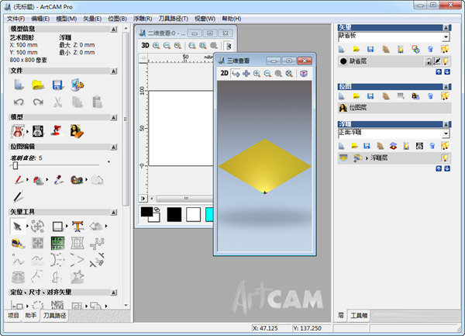
Task: Collapse the 模型 section
Action: pos(114,117)
